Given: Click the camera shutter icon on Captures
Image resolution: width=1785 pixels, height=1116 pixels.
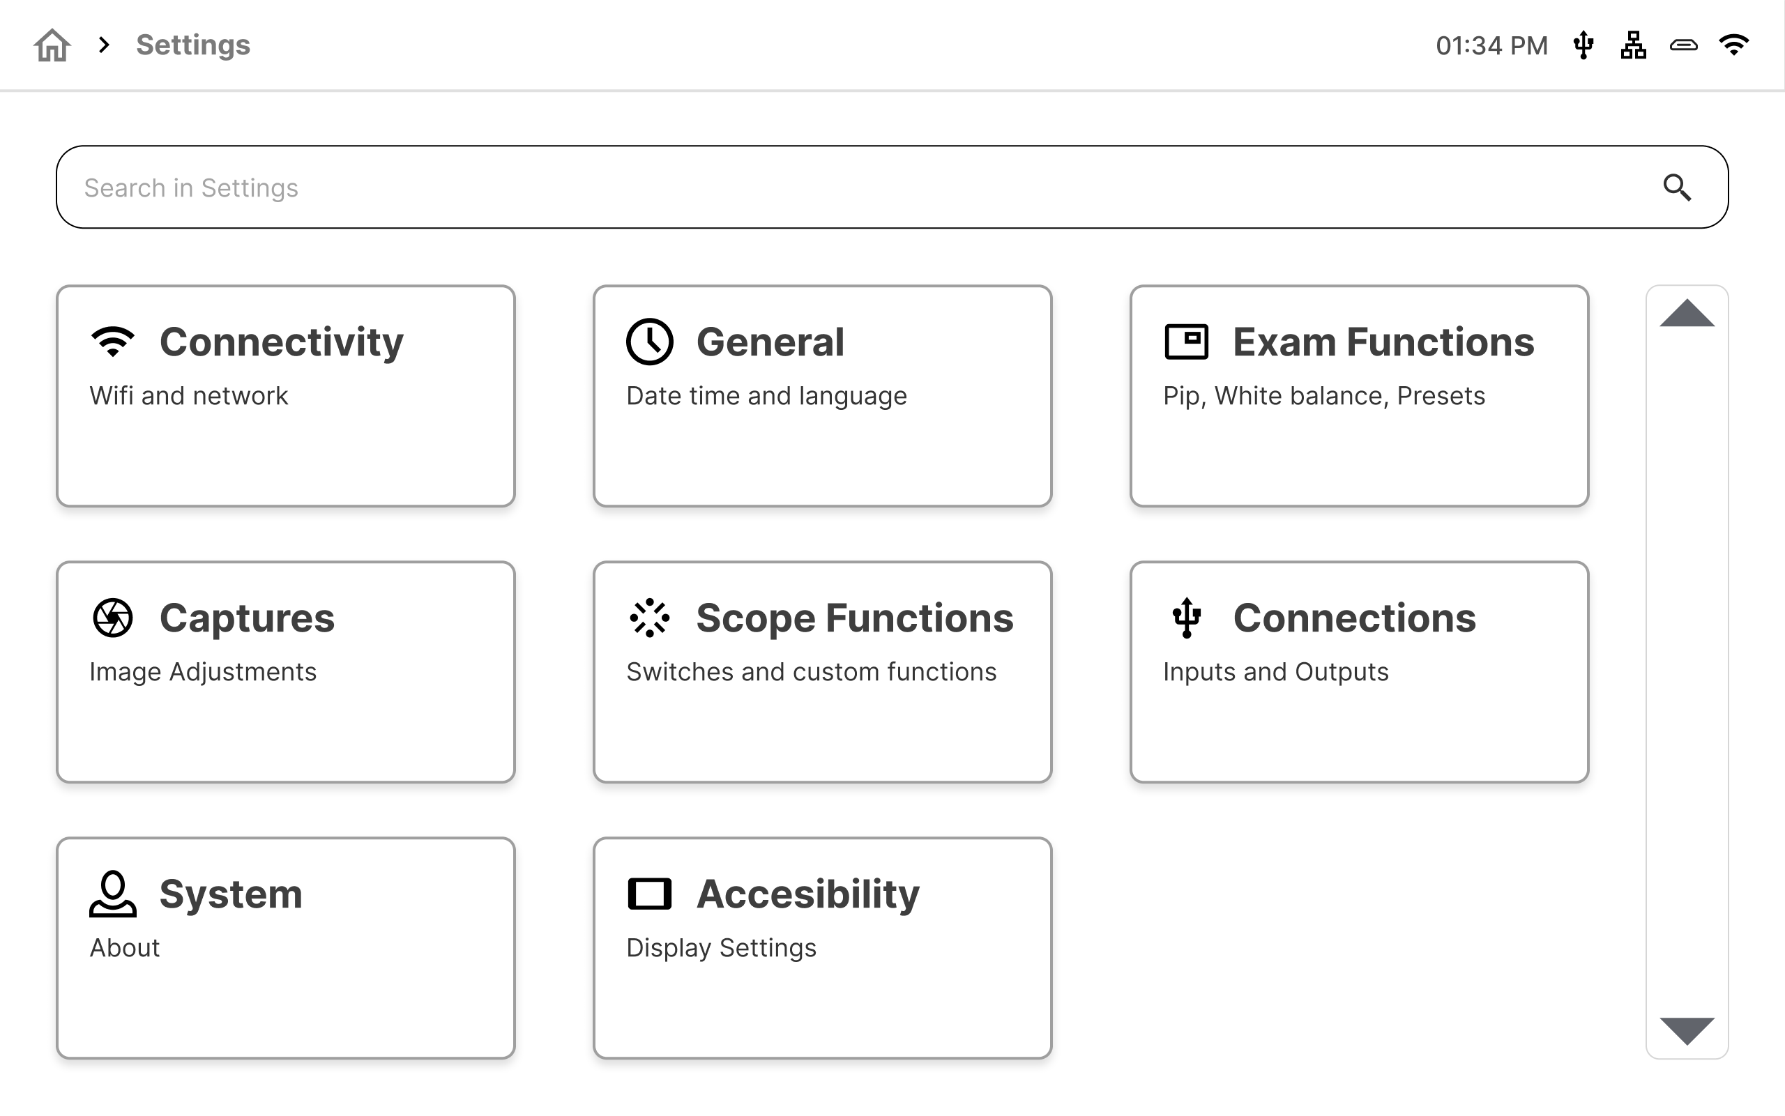Looking at the screenshot, I should 113,618.
